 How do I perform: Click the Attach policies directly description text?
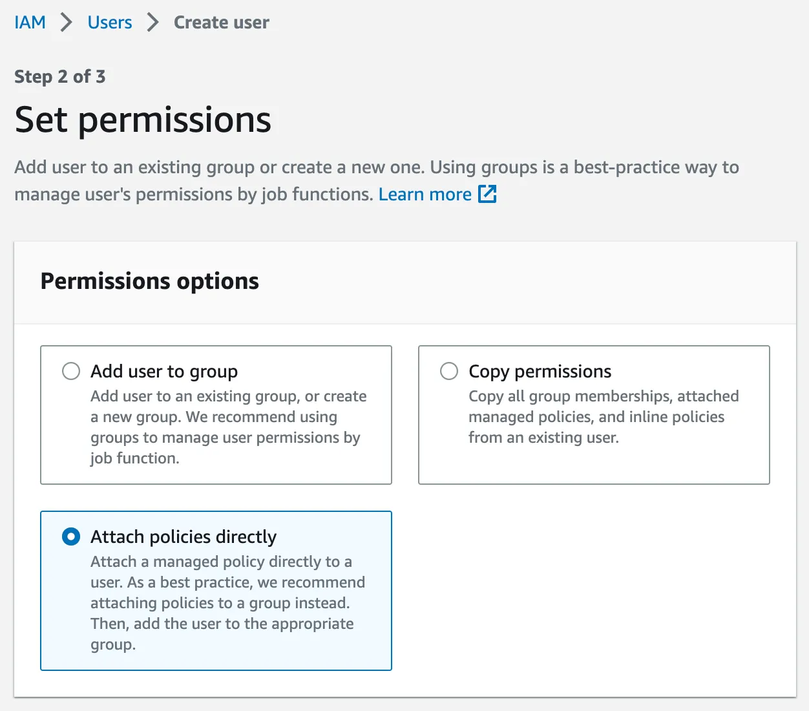[x=226, y=602]
